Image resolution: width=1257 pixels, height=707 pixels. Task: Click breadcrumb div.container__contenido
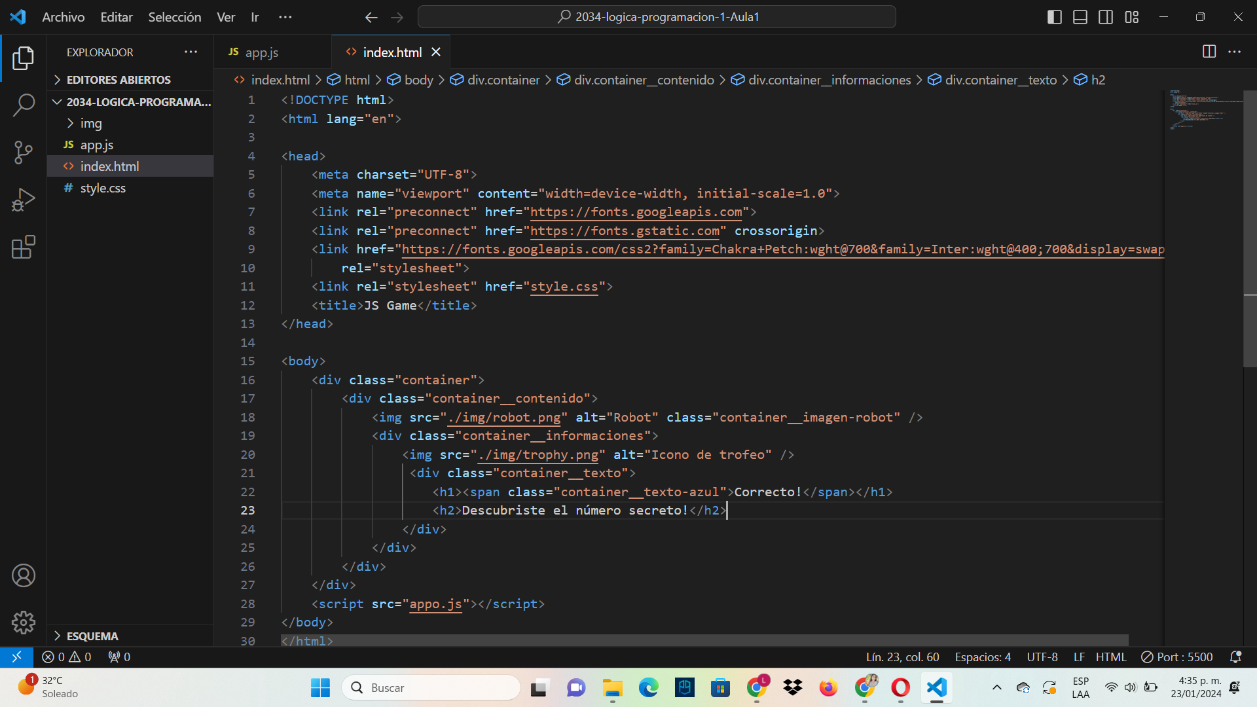tap(635, 80)
